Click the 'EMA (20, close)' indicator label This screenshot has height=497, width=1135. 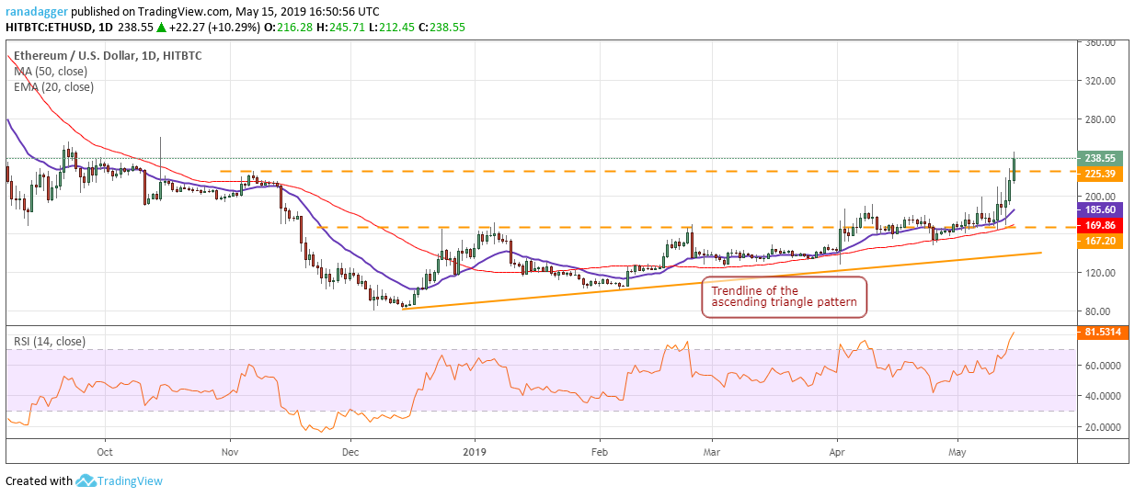tap(53, 87)
